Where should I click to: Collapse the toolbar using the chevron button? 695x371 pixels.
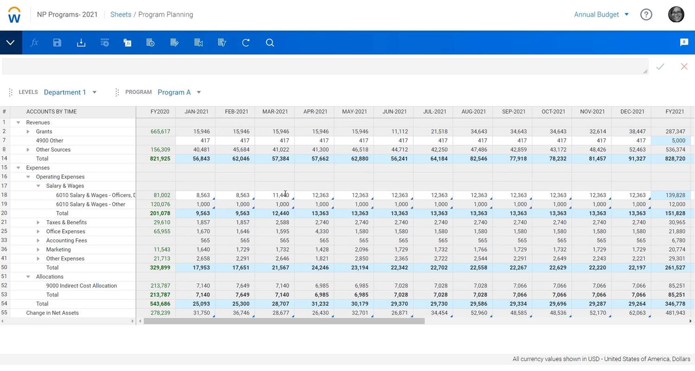point(11,43)
